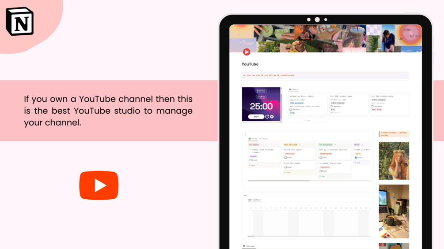Click the horizontal scrollbar of the To-do board
The image size is (444, 249).
[278, 180]
